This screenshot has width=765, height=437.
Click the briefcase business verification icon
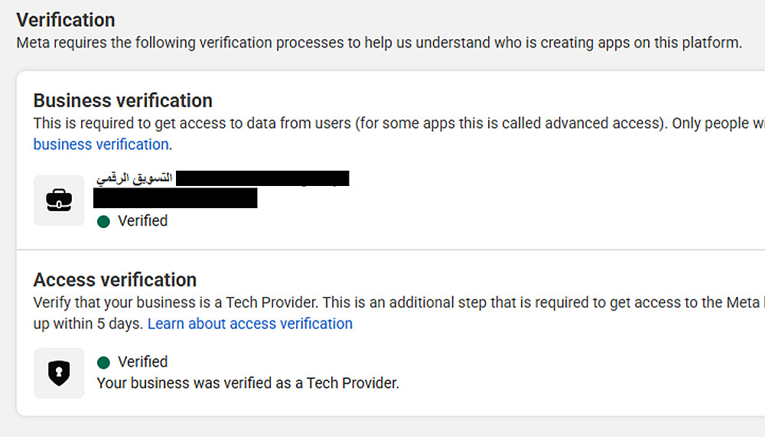click(x=59, y=201)
